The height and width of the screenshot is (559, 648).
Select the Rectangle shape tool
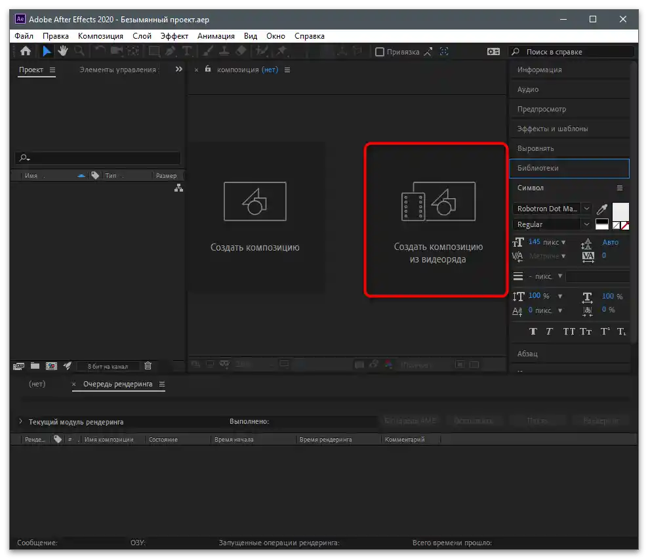[154, 51]
